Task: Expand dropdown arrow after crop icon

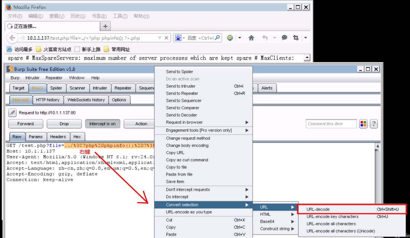Action: (x=306, y=38)
